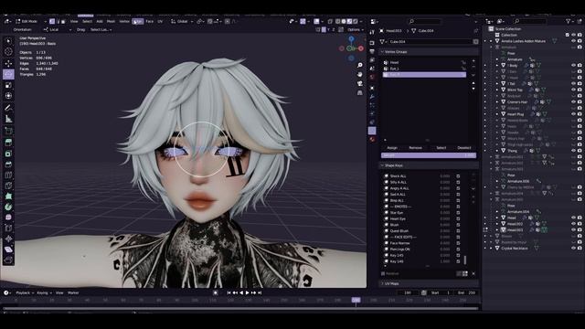Viewport: 585px width, 329px height.
Task: Open the Object Data properties tab
Action: [x=372, y=131]
